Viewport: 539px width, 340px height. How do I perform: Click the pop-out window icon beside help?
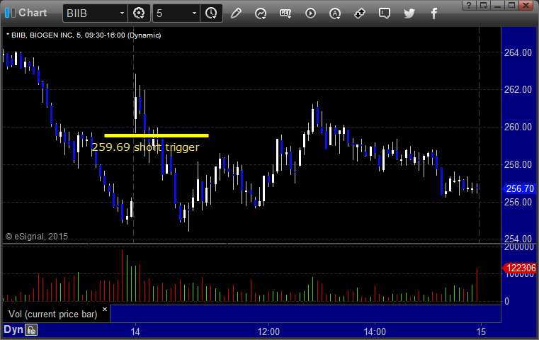pos(484,5)
